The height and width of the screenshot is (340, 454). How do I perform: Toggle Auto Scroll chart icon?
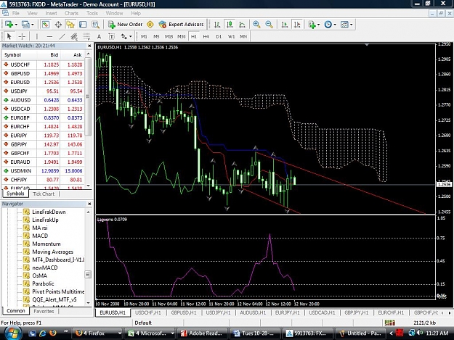pos(285,25)
